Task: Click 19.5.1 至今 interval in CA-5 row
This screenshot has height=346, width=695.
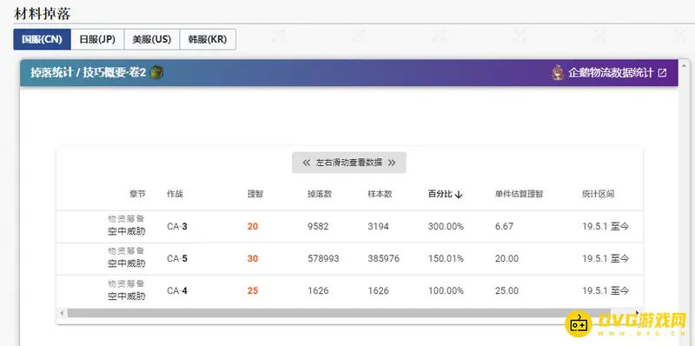Action: pyautogui.click(x=606, y=258)
